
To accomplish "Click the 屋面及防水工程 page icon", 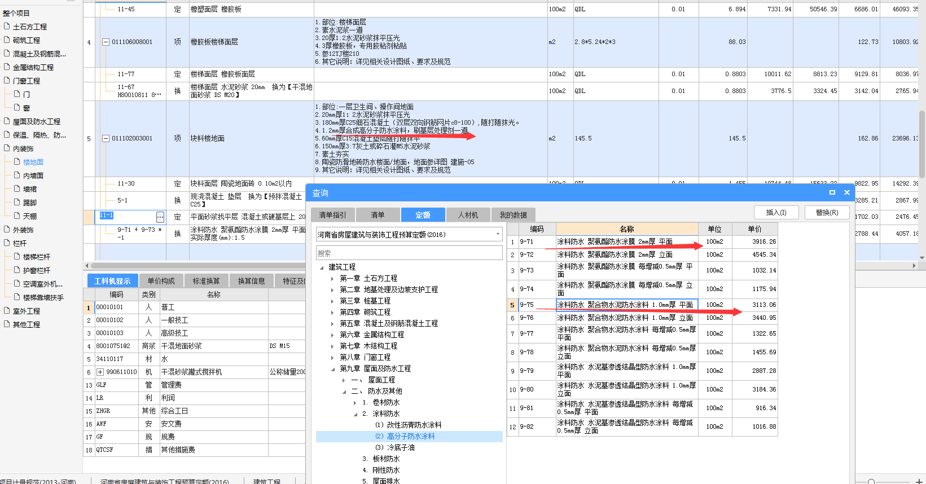I will 7,121.
